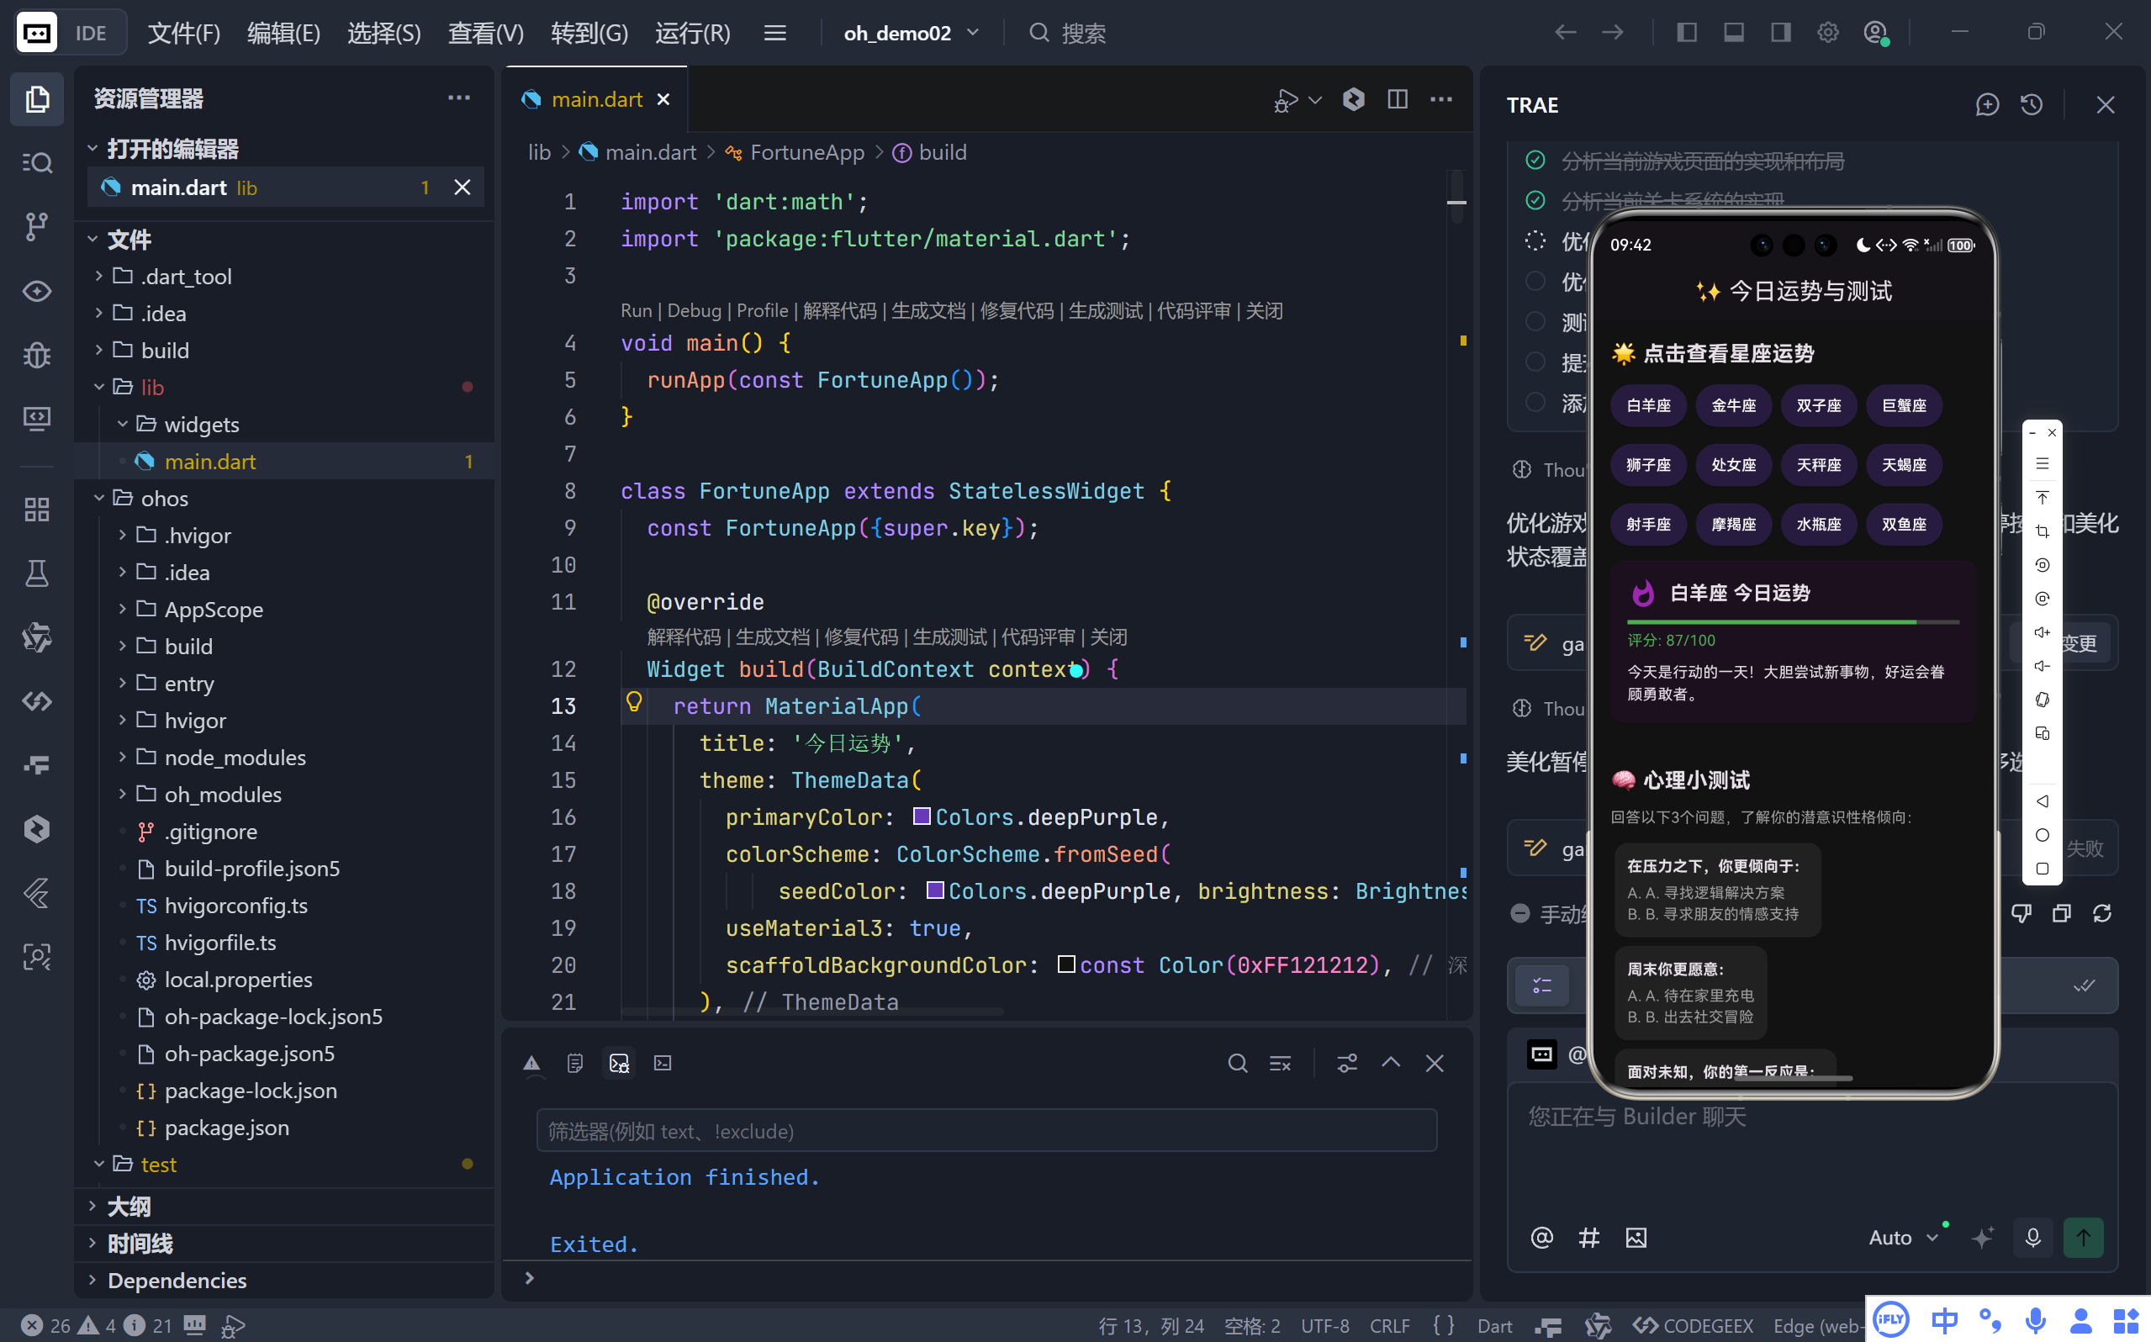Toggle the primary sidebar layout icon
The width and height of the screenshot is (2151, 1342).
(x=1686, y=33)
